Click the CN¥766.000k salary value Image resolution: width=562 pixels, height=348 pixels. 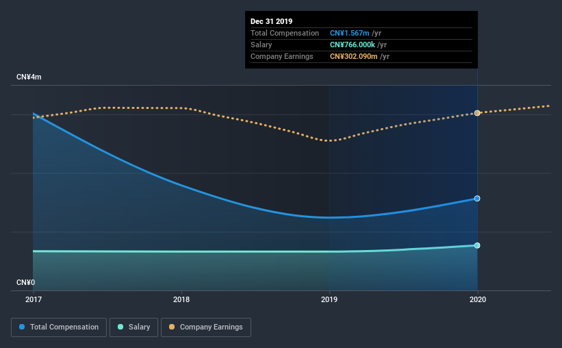pyautogui.click(x=353, y=45)
